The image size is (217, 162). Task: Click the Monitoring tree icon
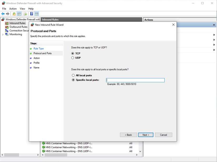pos(7,34)
